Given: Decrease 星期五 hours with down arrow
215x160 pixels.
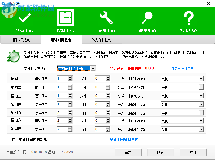Looking at the screenshot, I should tap(70, 114).
